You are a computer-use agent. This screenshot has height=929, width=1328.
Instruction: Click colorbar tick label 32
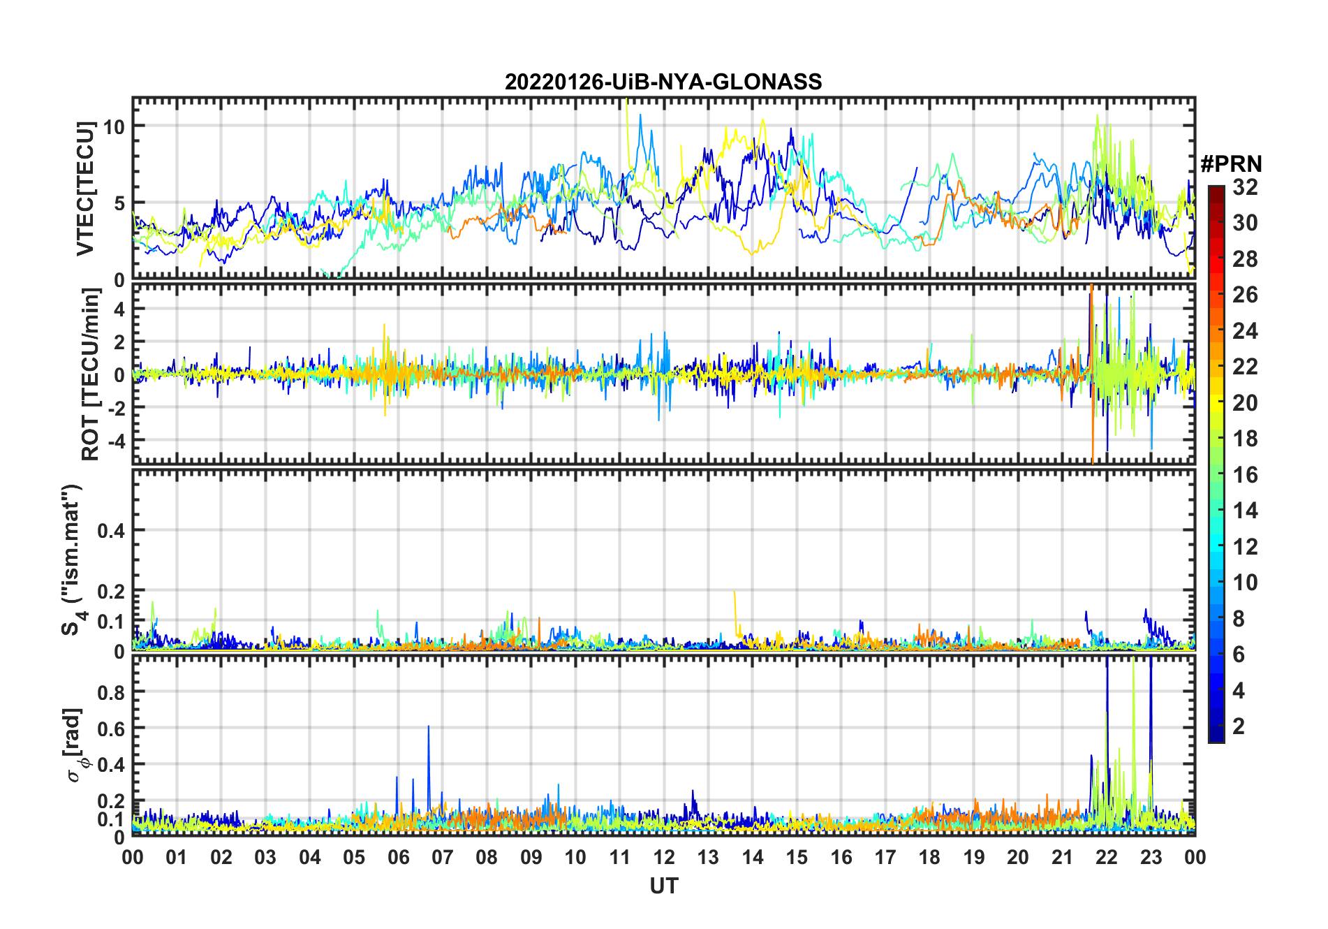[1245, 187]
